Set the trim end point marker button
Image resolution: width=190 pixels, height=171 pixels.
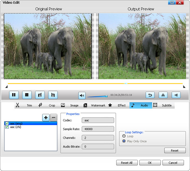[53, 95]
